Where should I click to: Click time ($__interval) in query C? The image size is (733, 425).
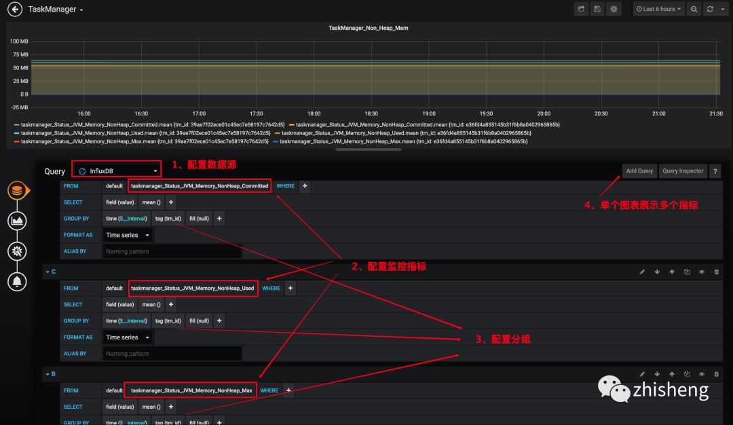click(x=126, y=321)
